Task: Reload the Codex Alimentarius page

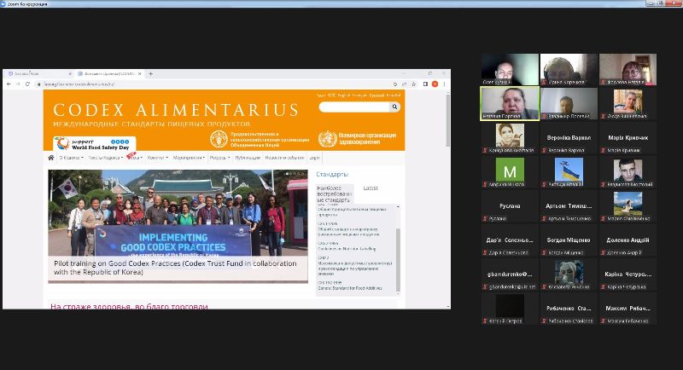Action: pos(27,84)
